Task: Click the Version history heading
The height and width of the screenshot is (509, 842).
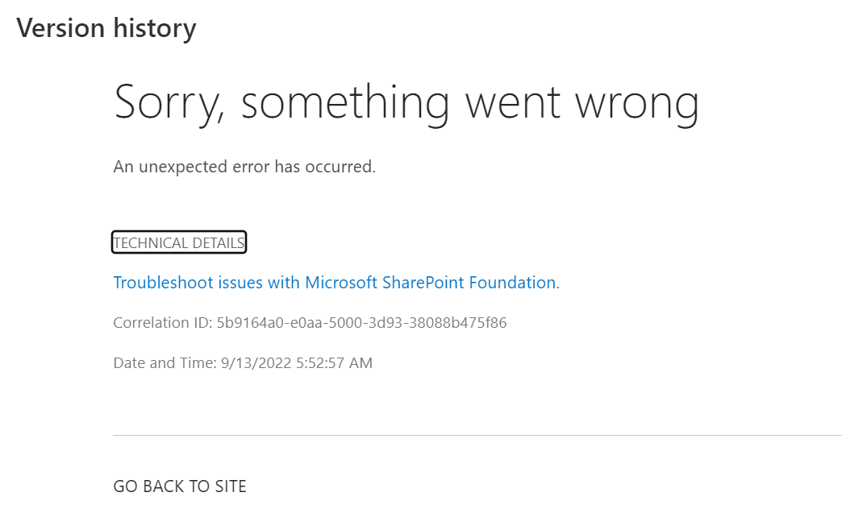Action: pyautogui.click(x=106, y=27)
